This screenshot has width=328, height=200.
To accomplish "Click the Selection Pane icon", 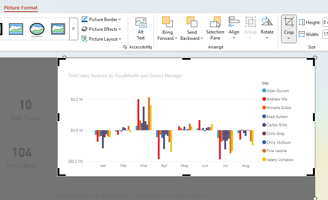I will pos(215,23).
